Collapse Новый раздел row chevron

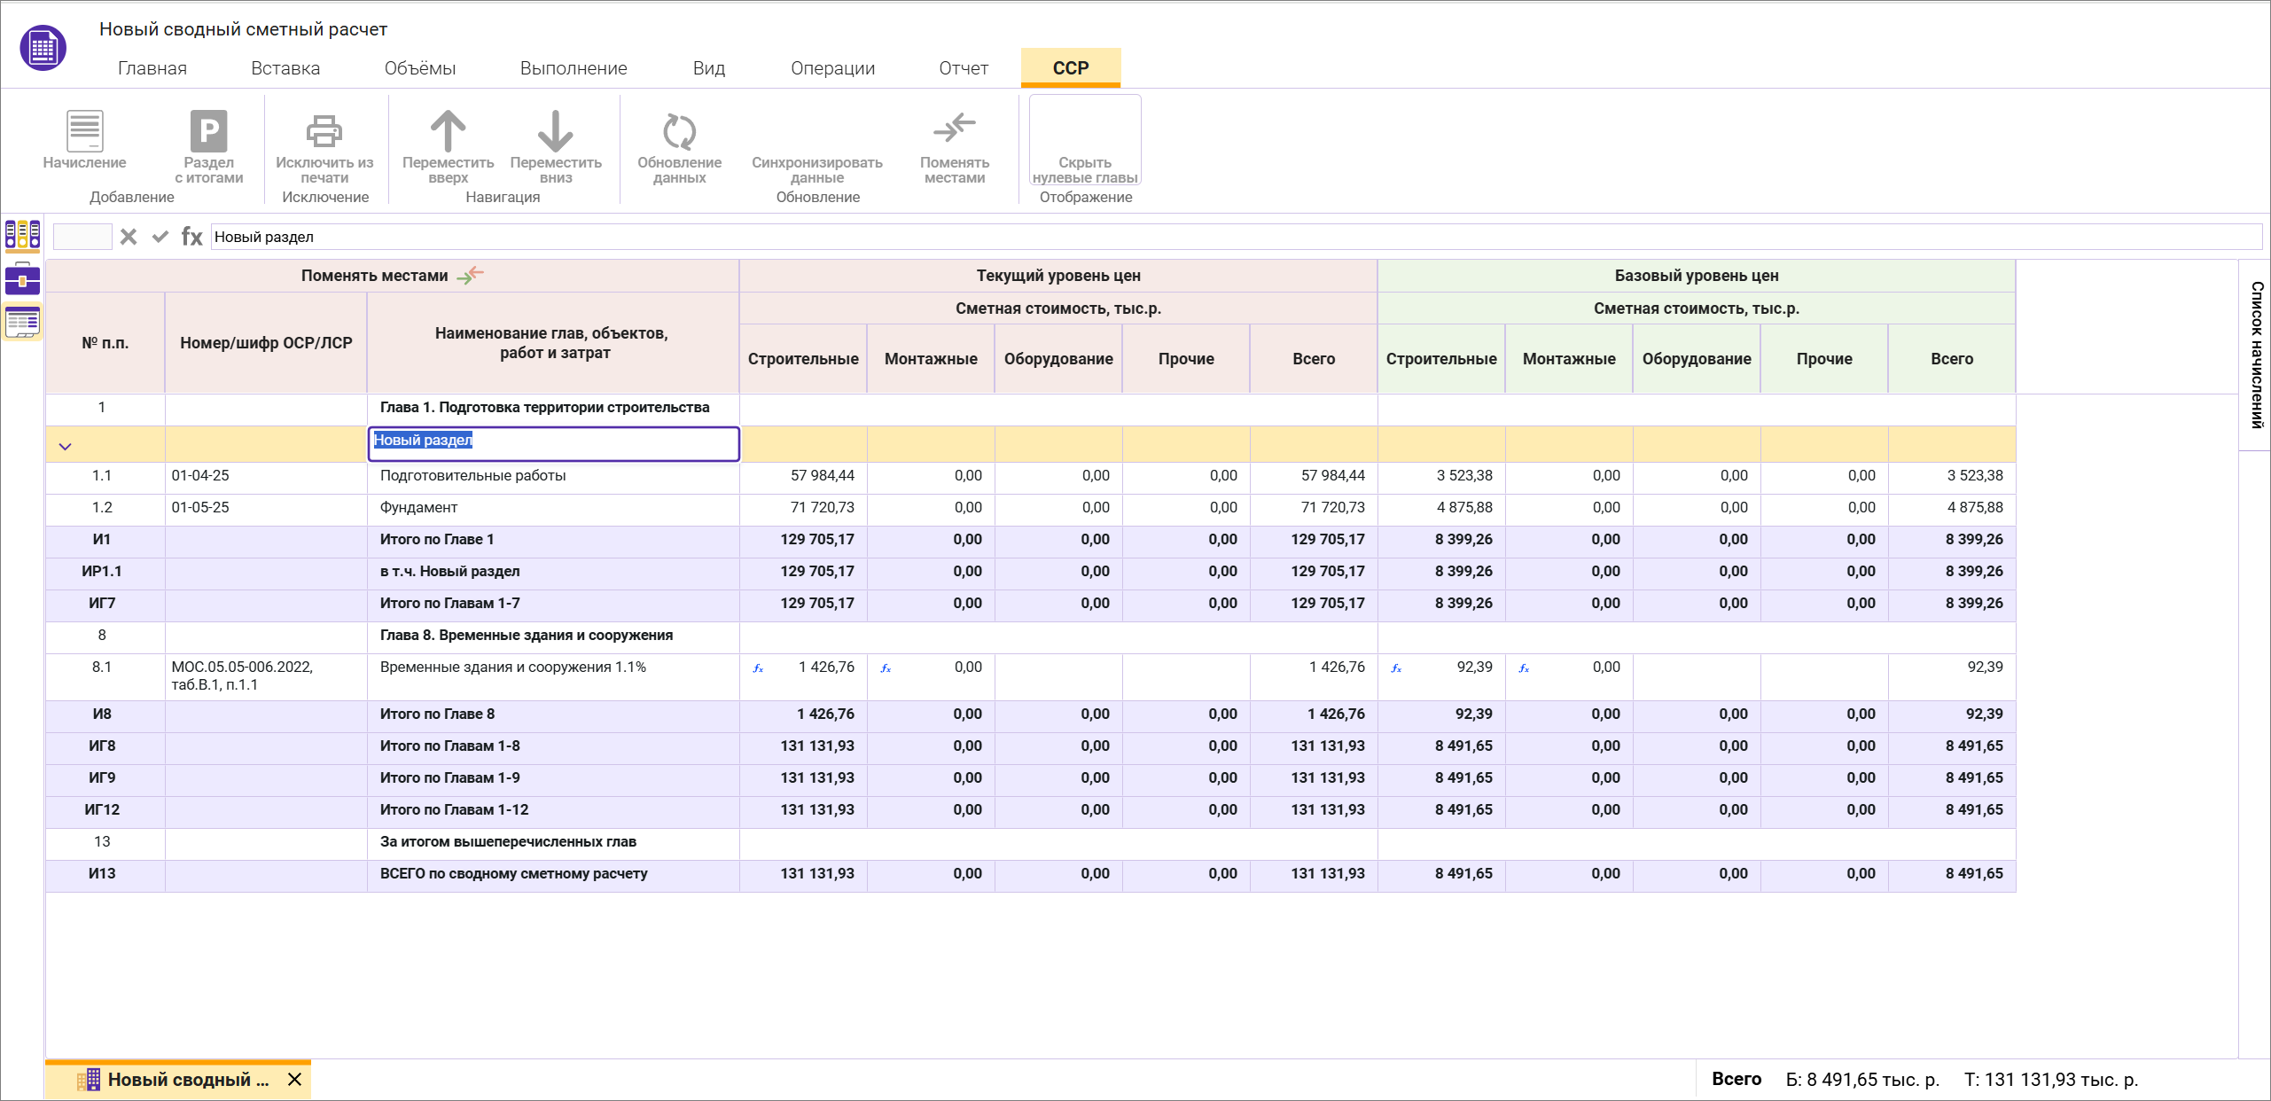[x=65, y=447]
